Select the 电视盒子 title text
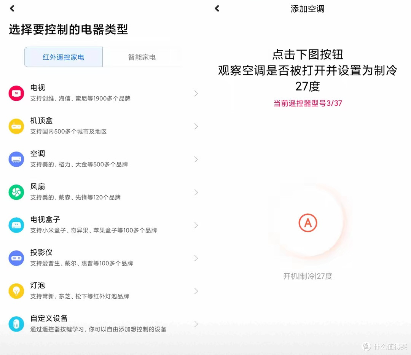Image resolution: width=411 pixels, height=355 pixels. (x=45, y=219)
